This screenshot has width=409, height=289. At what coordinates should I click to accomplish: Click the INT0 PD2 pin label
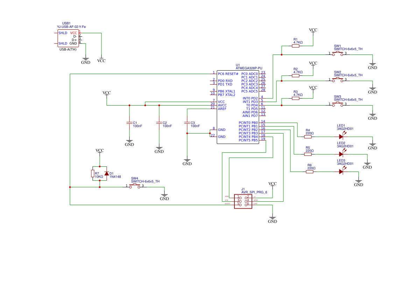pyautogui.click(x=251, y=99)
